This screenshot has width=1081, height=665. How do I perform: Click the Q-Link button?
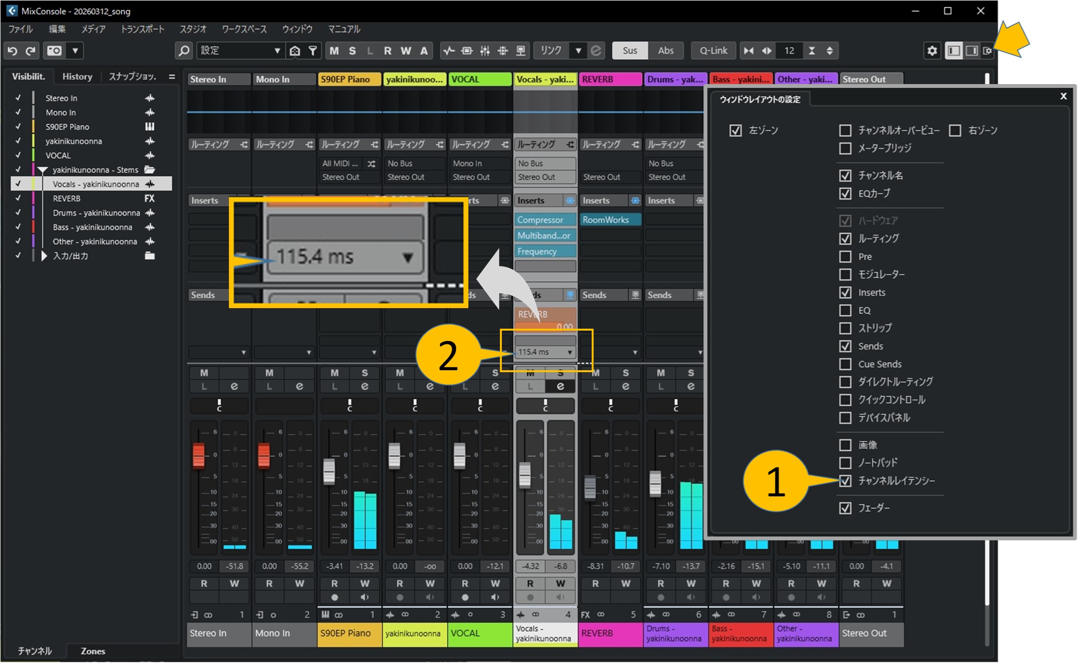[713, 51]
